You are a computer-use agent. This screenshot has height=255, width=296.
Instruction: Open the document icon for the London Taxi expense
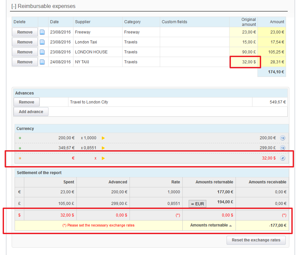coord(42,42)
